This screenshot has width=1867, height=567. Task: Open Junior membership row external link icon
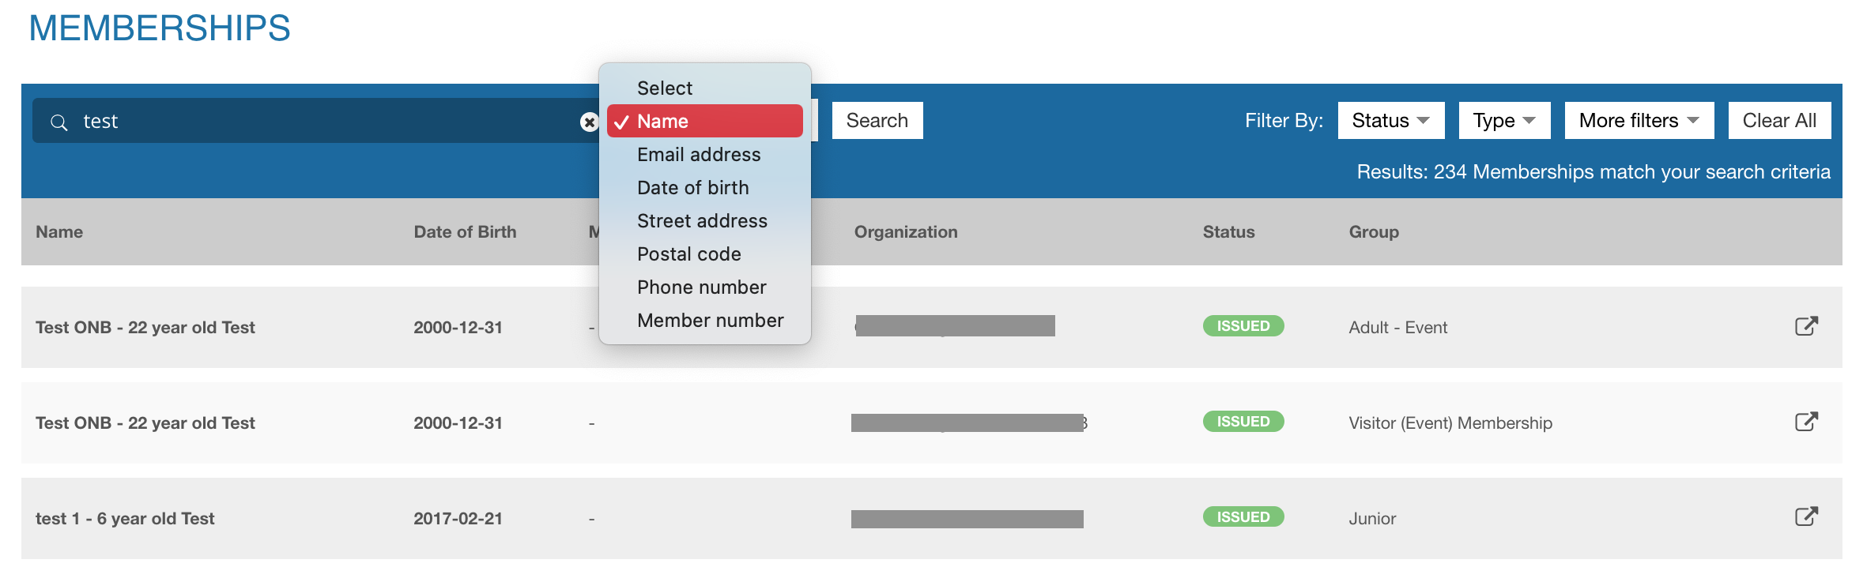(x=1806, y=517)
